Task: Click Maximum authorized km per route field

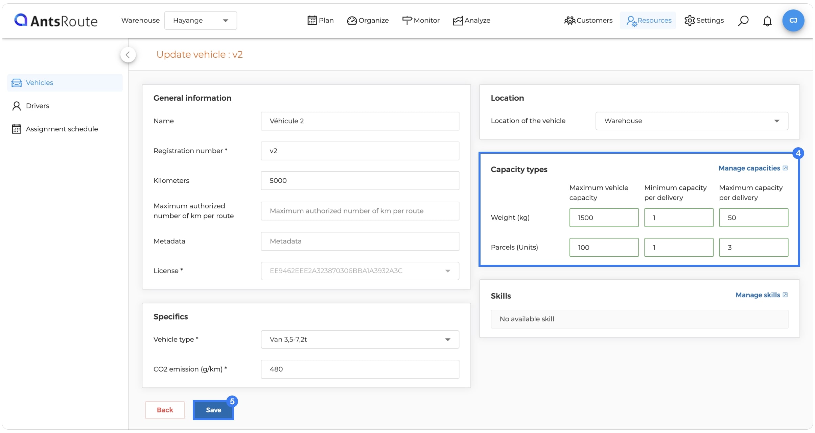Action: coord(360,211)
